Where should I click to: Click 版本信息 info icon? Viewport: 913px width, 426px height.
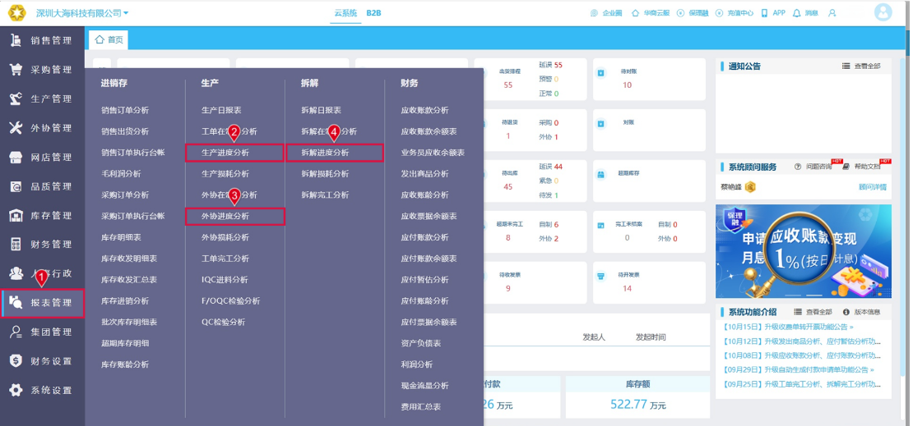(862, 312)
